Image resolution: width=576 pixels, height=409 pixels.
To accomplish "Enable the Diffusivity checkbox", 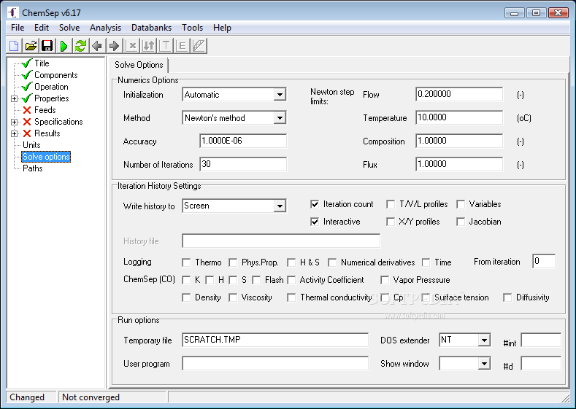I will (507, 297).
